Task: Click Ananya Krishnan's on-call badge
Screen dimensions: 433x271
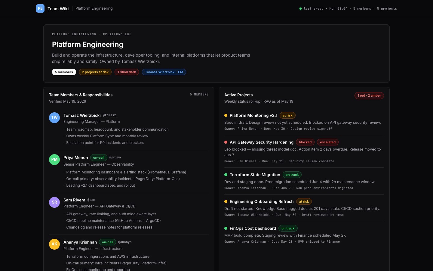Action: (108, 242)
